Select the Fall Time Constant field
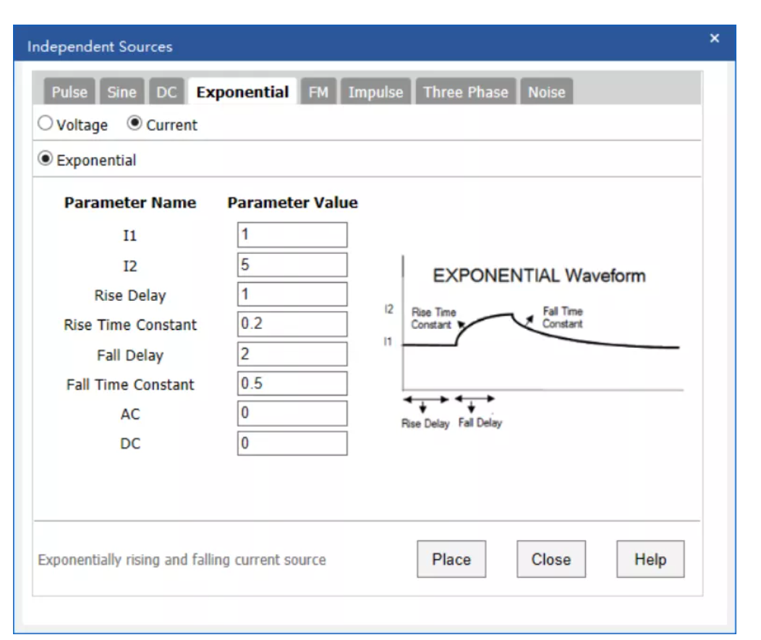Screen dimensions: 761x640 pos(292,384)
